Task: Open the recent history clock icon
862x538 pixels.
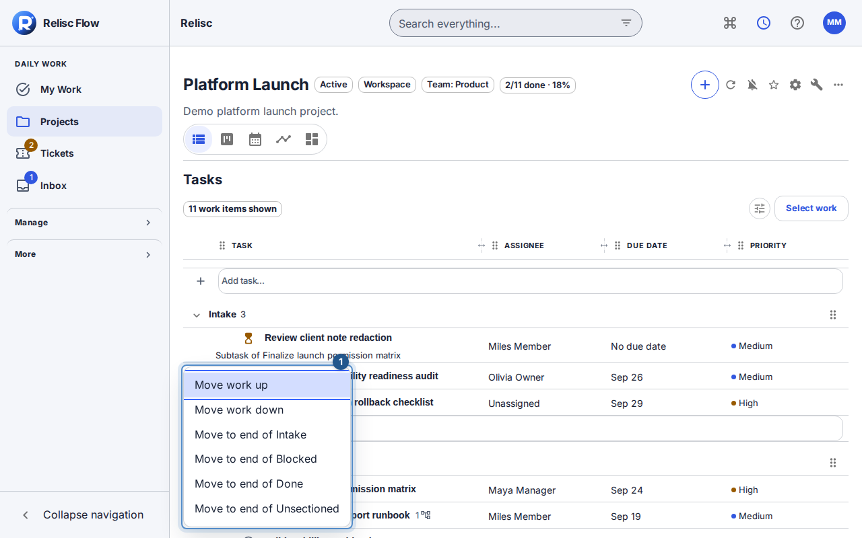Action: 764,23
